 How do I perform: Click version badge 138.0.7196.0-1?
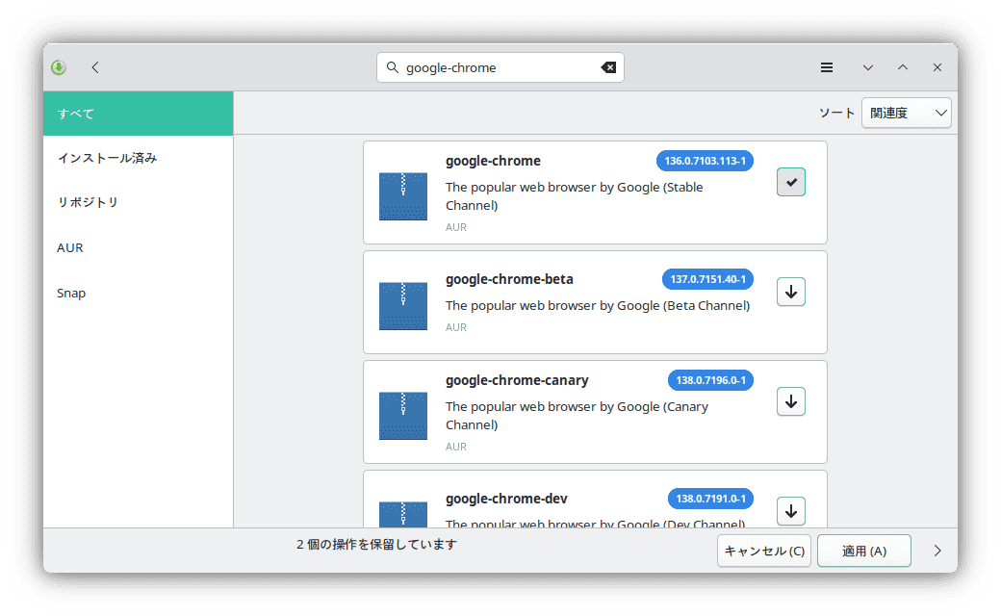[710, 380]
